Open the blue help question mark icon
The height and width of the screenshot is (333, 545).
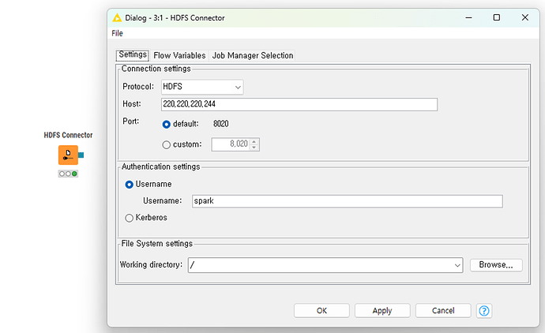pyautogui.click(x=484, y=310)
